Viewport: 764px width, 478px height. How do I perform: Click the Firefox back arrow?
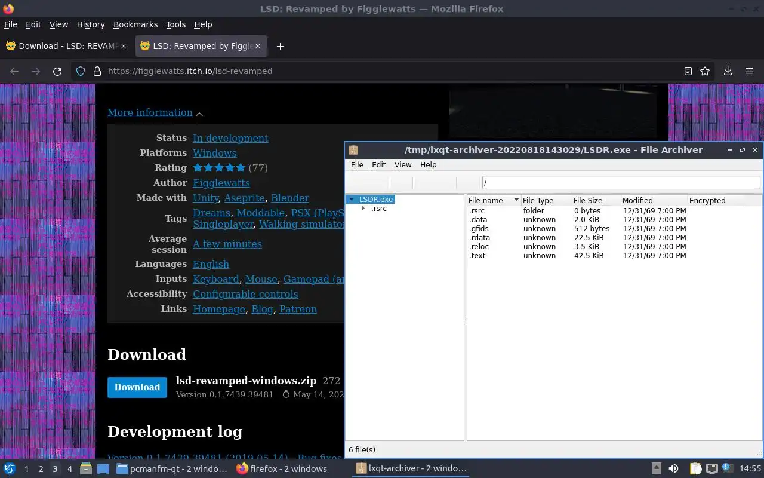pos(14,71)
